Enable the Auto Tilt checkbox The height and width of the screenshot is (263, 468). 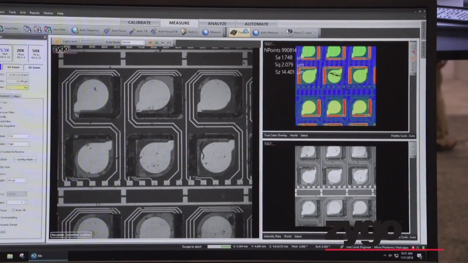(14, 210)
